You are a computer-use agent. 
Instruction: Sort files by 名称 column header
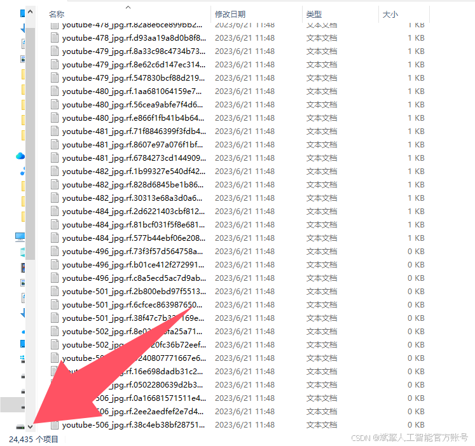point(57,14)
